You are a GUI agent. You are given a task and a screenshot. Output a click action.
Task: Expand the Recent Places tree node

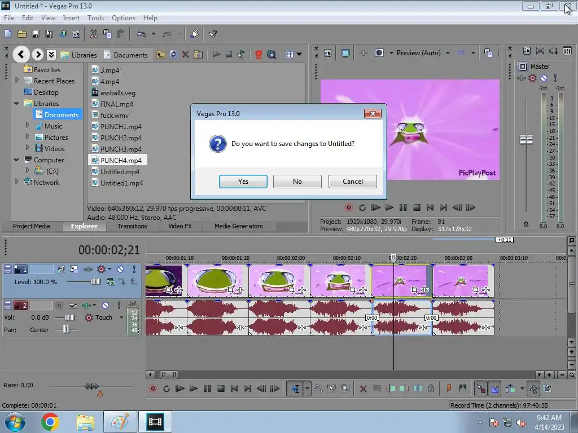point(16,80)
